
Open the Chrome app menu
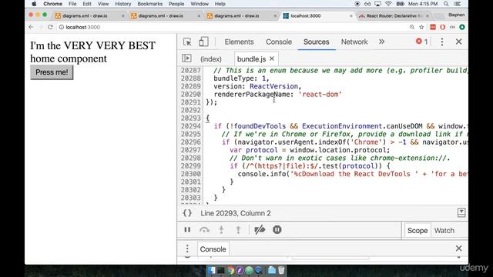pyautogui.click(x=52, y=4)
